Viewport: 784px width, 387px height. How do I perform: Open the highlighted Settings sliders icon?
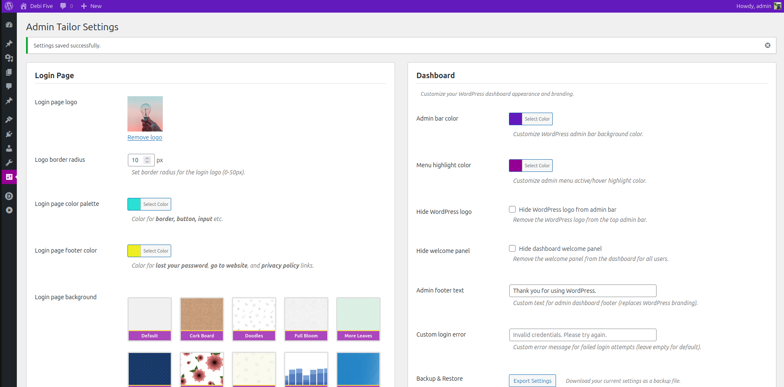click(9, 177)
